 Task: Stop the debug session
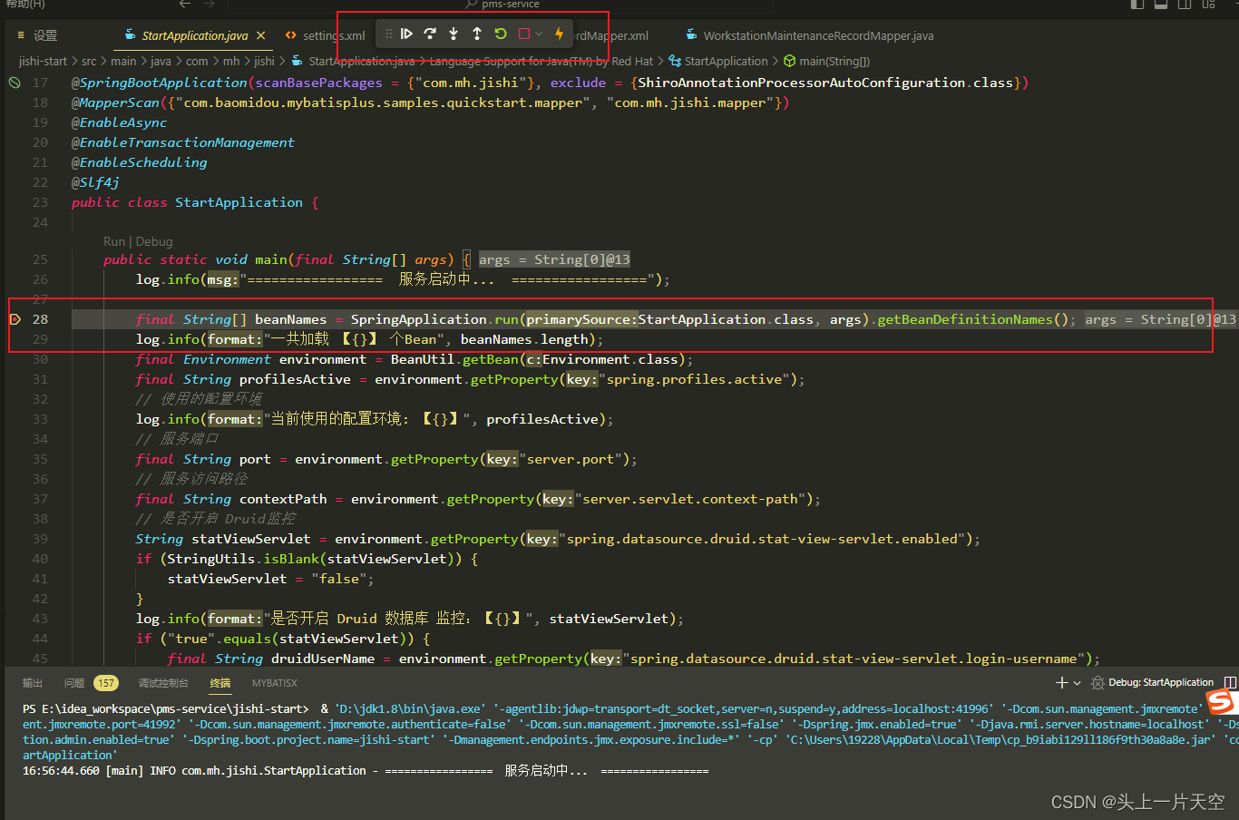tap(524, 34)
